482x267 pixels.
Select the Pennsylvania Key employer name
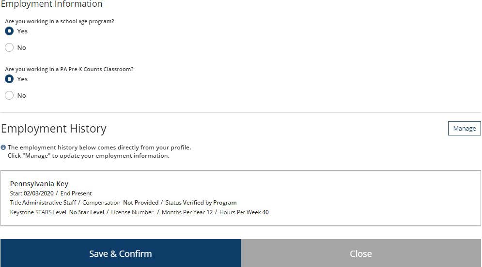tap(39, 184)
